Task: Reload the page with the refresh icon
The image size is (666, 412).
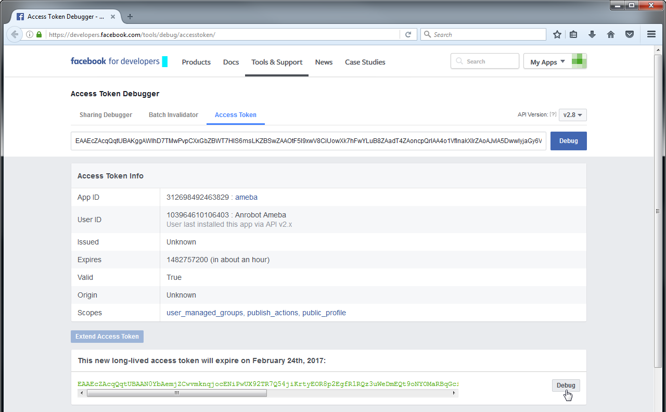Action: point(408,35)
